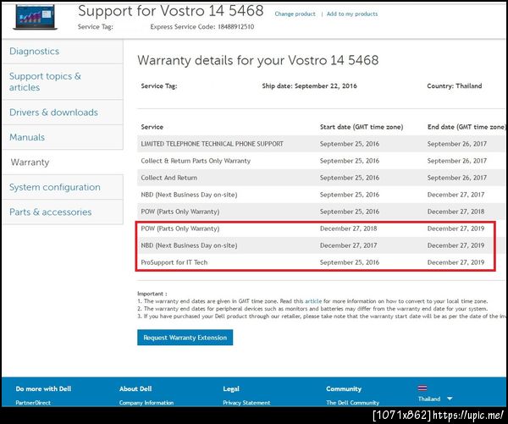The image size is (508, 424).
Task: Open System configuration
Action: pos(55,187)
